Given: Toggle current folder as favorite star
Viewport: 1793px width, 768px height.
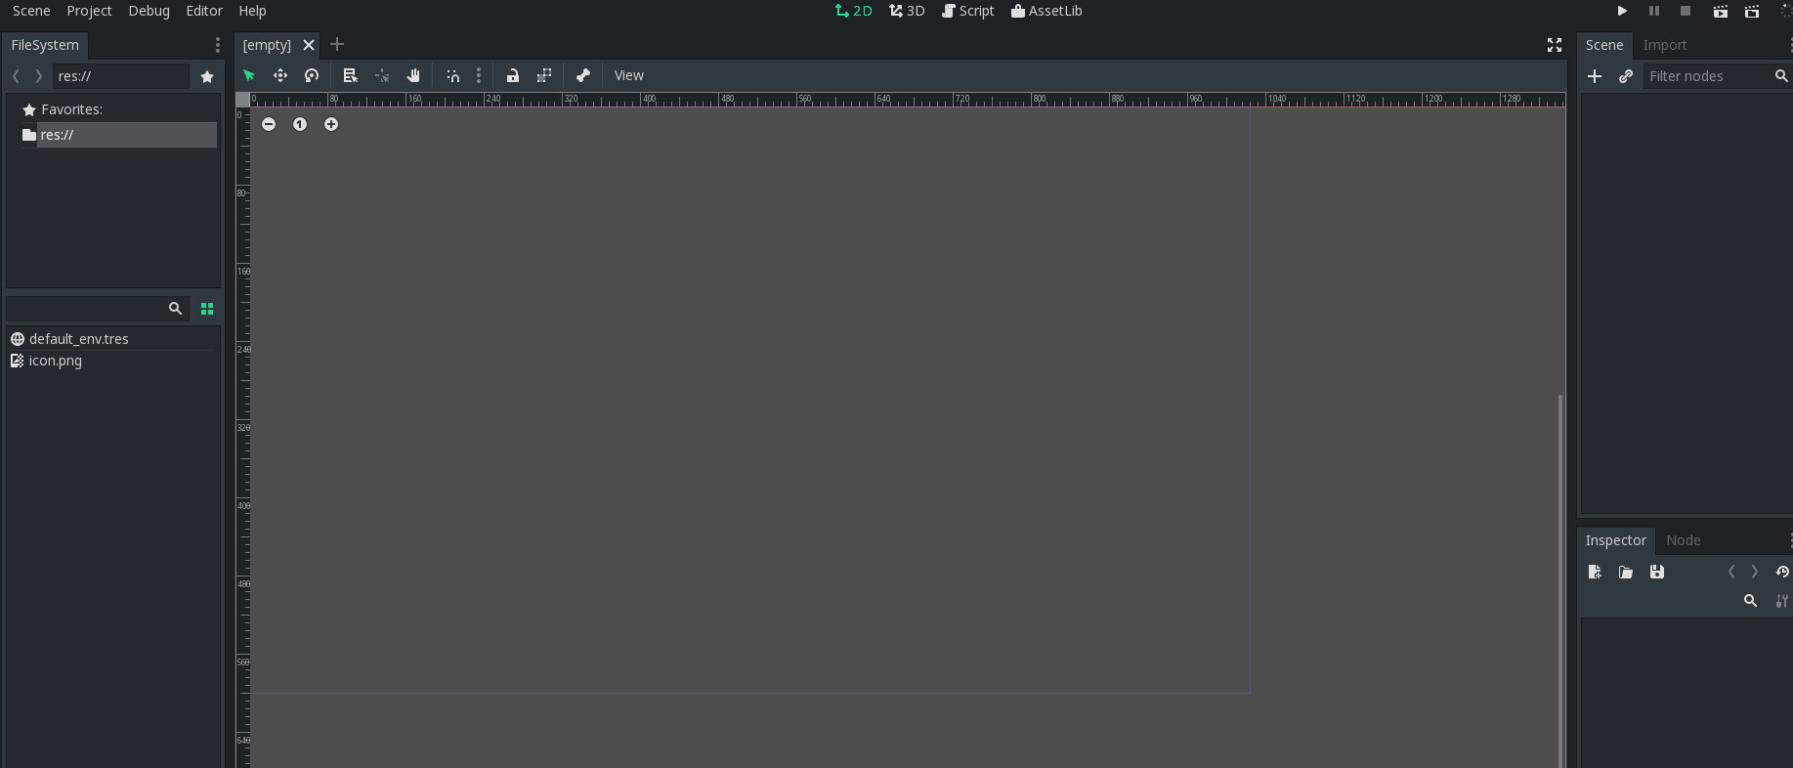Looking at the screenshot, I should point(207,76).
